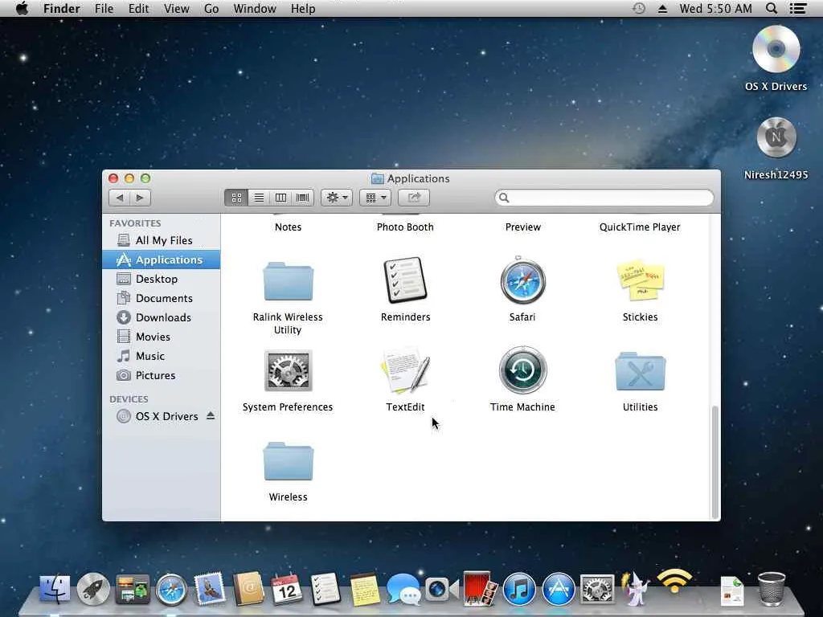Open the document stack in the Dock
This screenshot has width=823, height=617.
pos(732,590)
